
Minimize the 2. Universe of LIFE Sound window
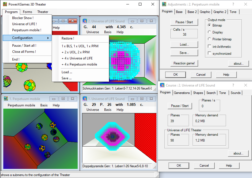point(133,21)
